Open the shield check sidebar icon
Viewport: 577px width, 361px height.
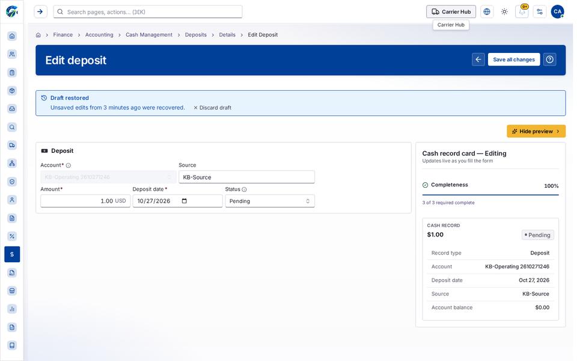[x=12, y=182]
